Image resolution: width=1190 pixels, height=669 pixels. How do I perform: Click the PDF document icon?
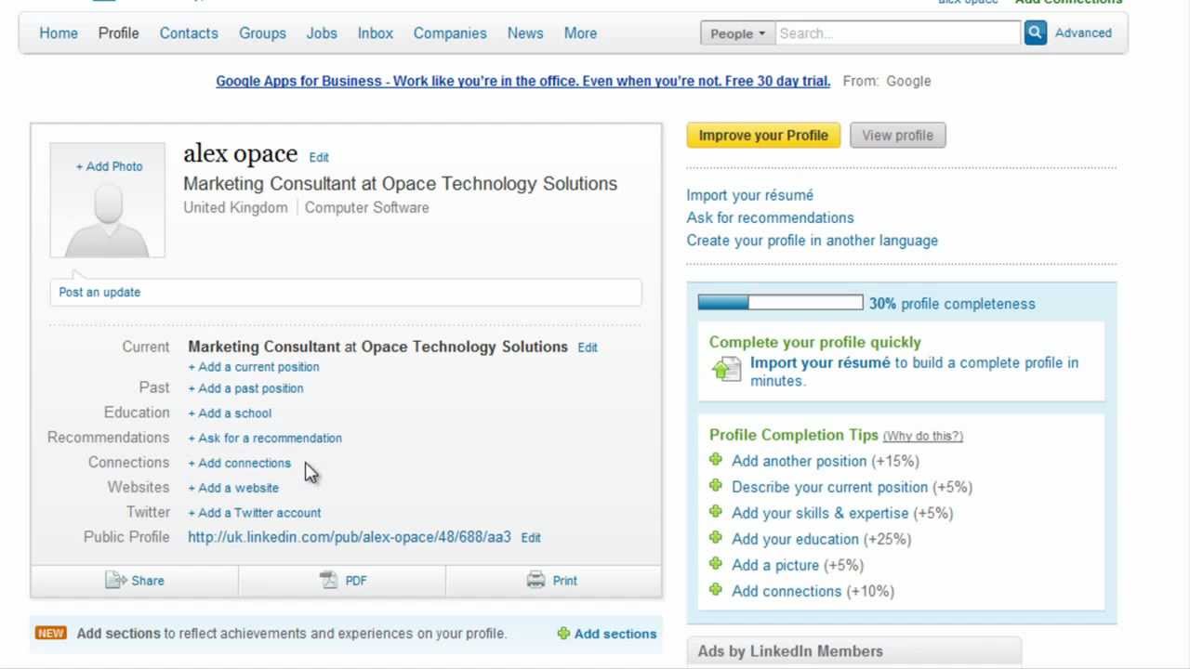(329, 580)
